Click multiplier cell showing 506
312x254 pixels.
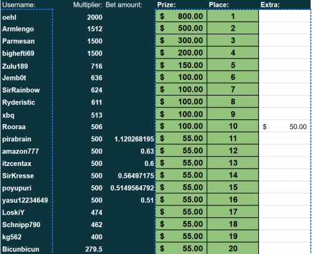[78, 127]
